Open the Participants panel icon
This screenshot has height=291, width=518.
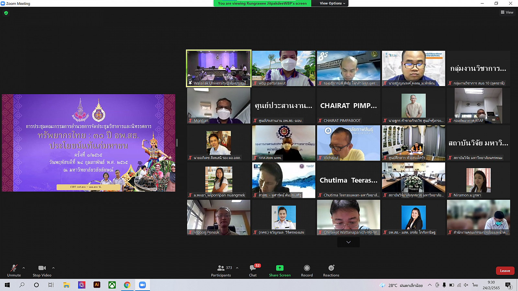click(x=221, y=268)
